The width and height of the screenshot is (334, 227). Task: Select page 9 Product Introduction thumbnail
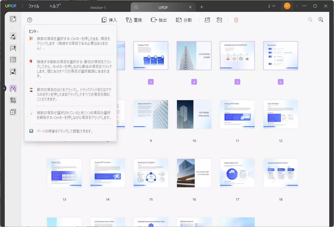[x=151, y=114]
